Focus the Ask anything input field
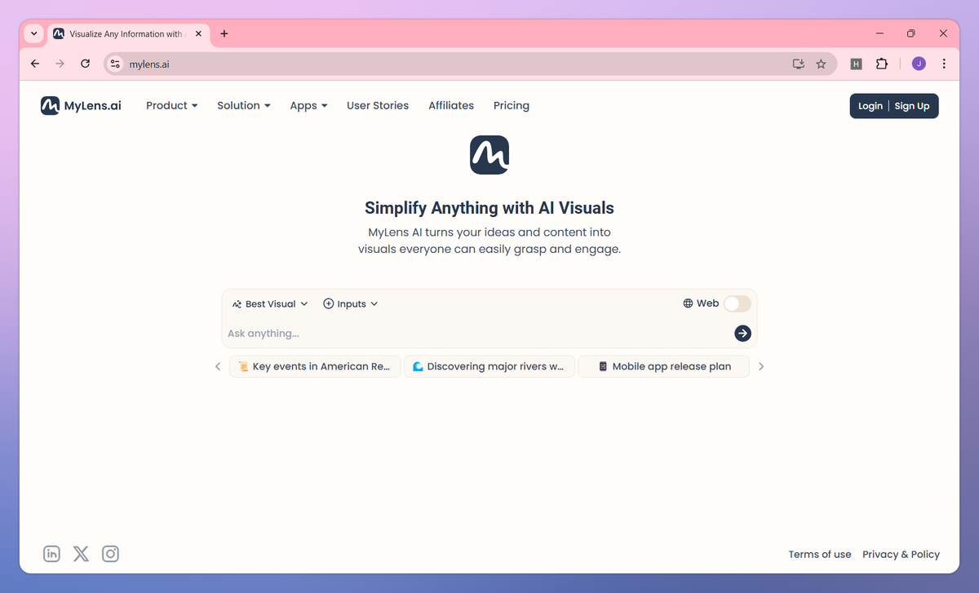This screenshot has width=979, height=593. 478,333
